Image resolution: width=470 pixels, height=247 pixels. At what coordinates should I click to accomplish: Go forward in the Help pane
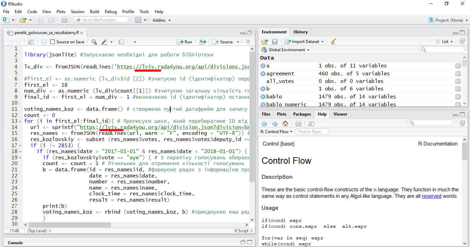coord(275,124)
